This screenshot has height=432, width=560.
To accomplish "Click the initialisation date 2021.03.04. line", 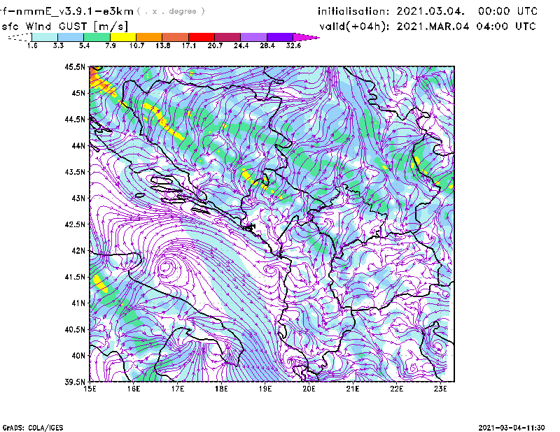I will 428,11.
